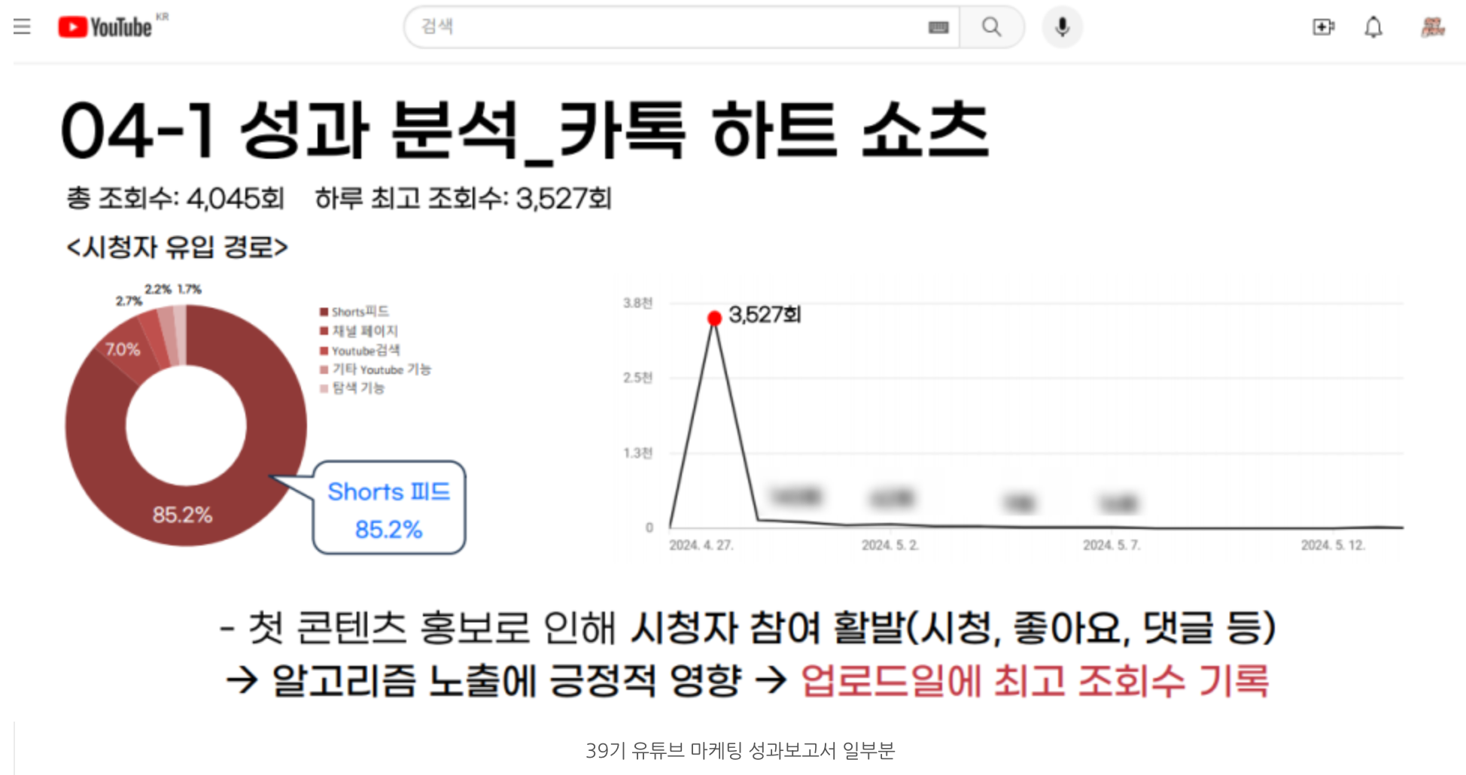Click the 탐색 기능 legend entry

358,389
